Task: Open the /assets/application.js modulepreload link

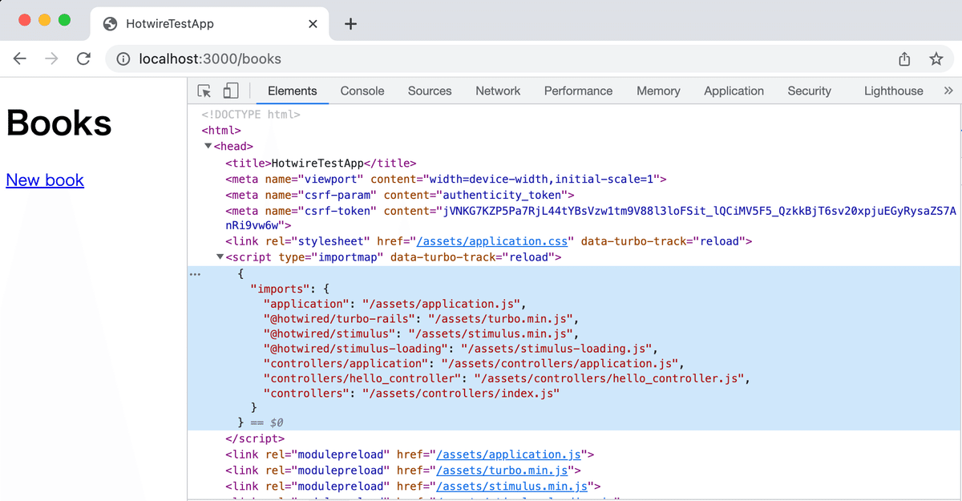Action: [x=509, y=455]
